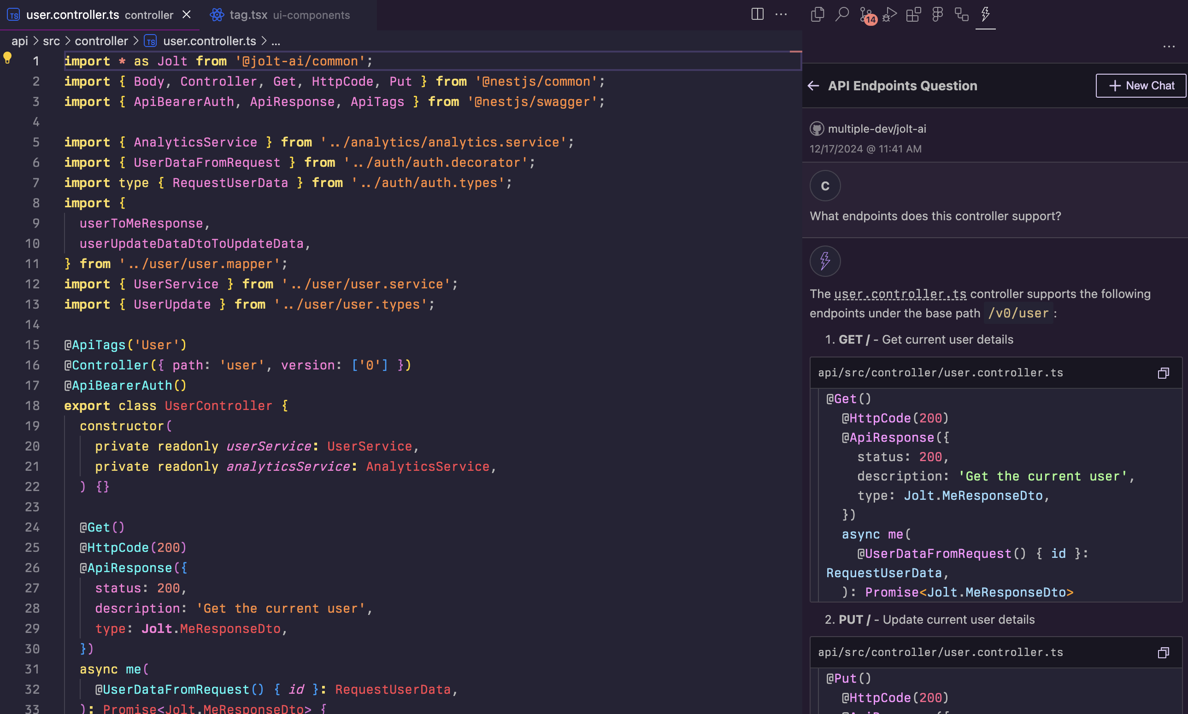Open editor More Actions ellipsis
The height and width of the screenshot is (714, 1188).
pos(781,14)
